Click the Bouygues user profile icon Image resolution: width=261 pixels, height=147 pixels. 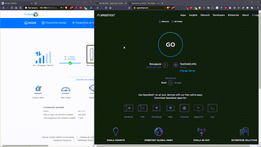click(x=165, y=65)
